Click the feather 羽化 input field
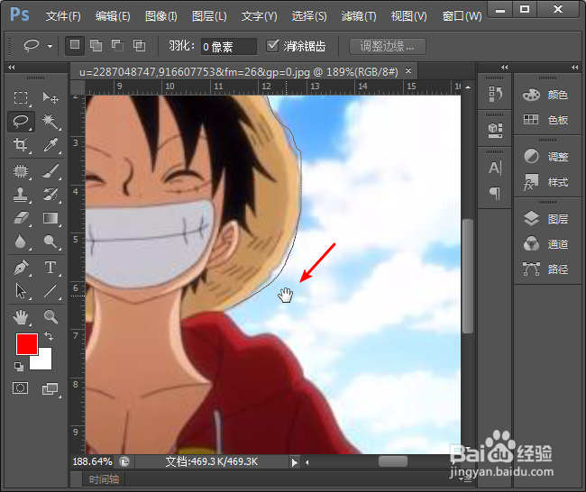Viewport: 586px width, 492px height. coord(229,47)
